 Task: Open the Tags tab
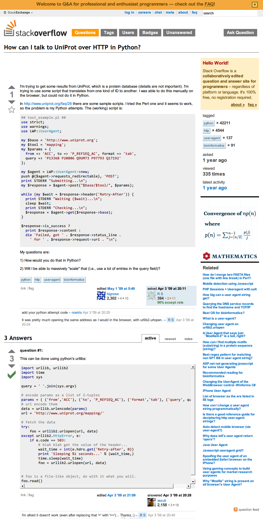[x=109, y=33]
